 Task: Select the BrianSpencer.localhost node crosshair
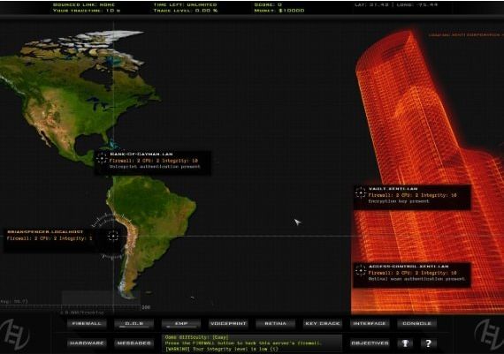(x=113, y=236)
